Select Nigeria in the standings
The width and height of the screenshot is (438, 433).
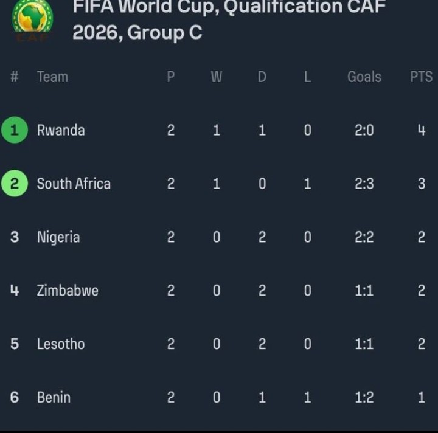58,237
